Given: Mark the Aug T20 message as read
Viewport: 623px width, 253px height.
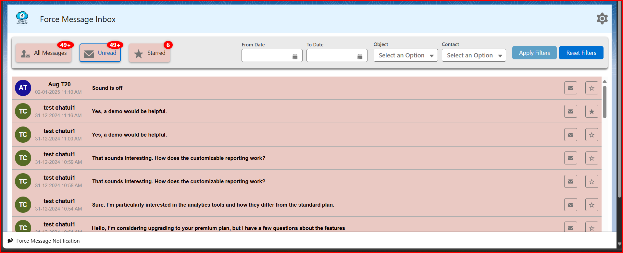Looking at the screenshot, I should [x=570, y=88].
